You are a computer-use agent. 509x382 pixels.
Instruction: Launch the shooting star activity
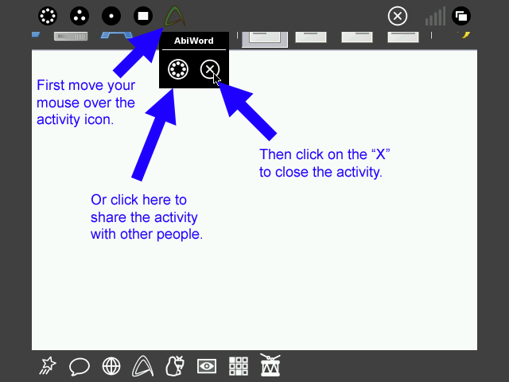(48, 366)
